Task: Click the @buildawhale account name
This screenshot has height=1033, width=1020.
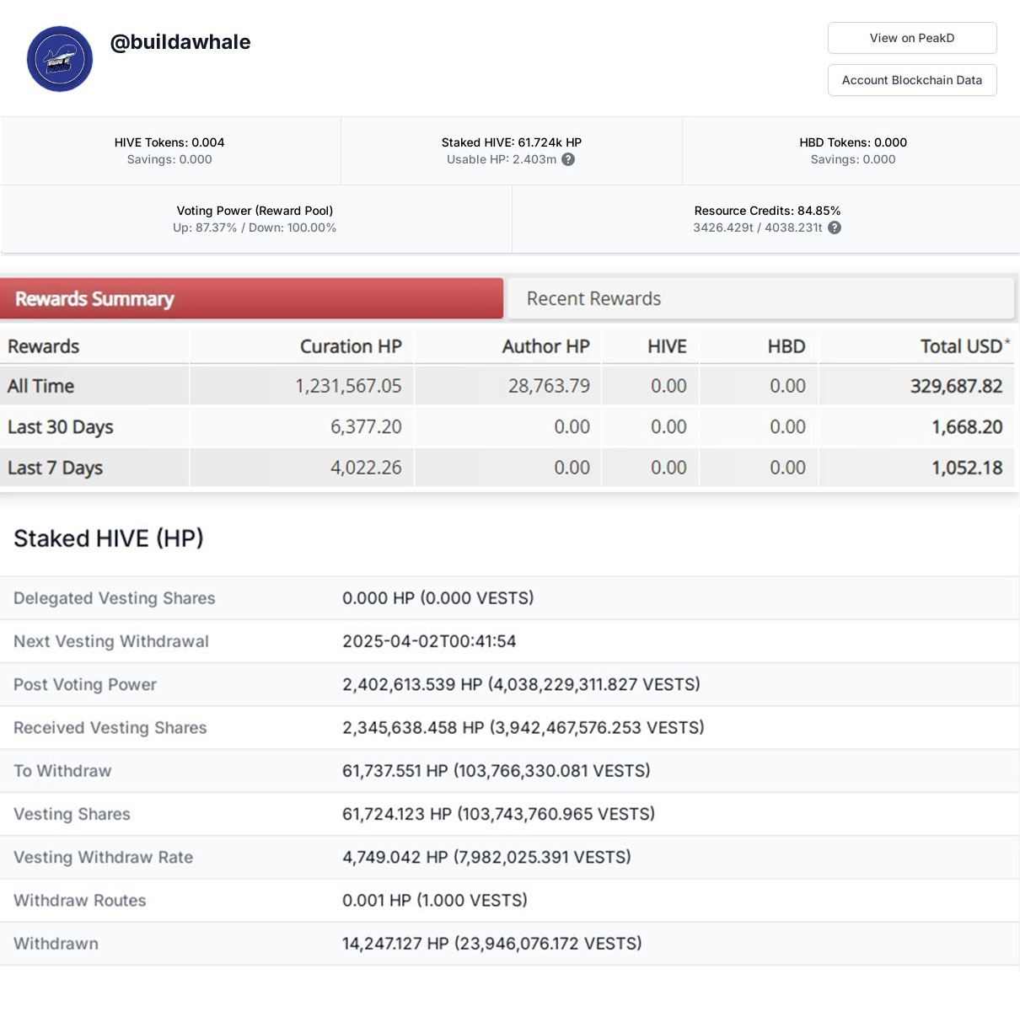Action: (x=180, y=42)
